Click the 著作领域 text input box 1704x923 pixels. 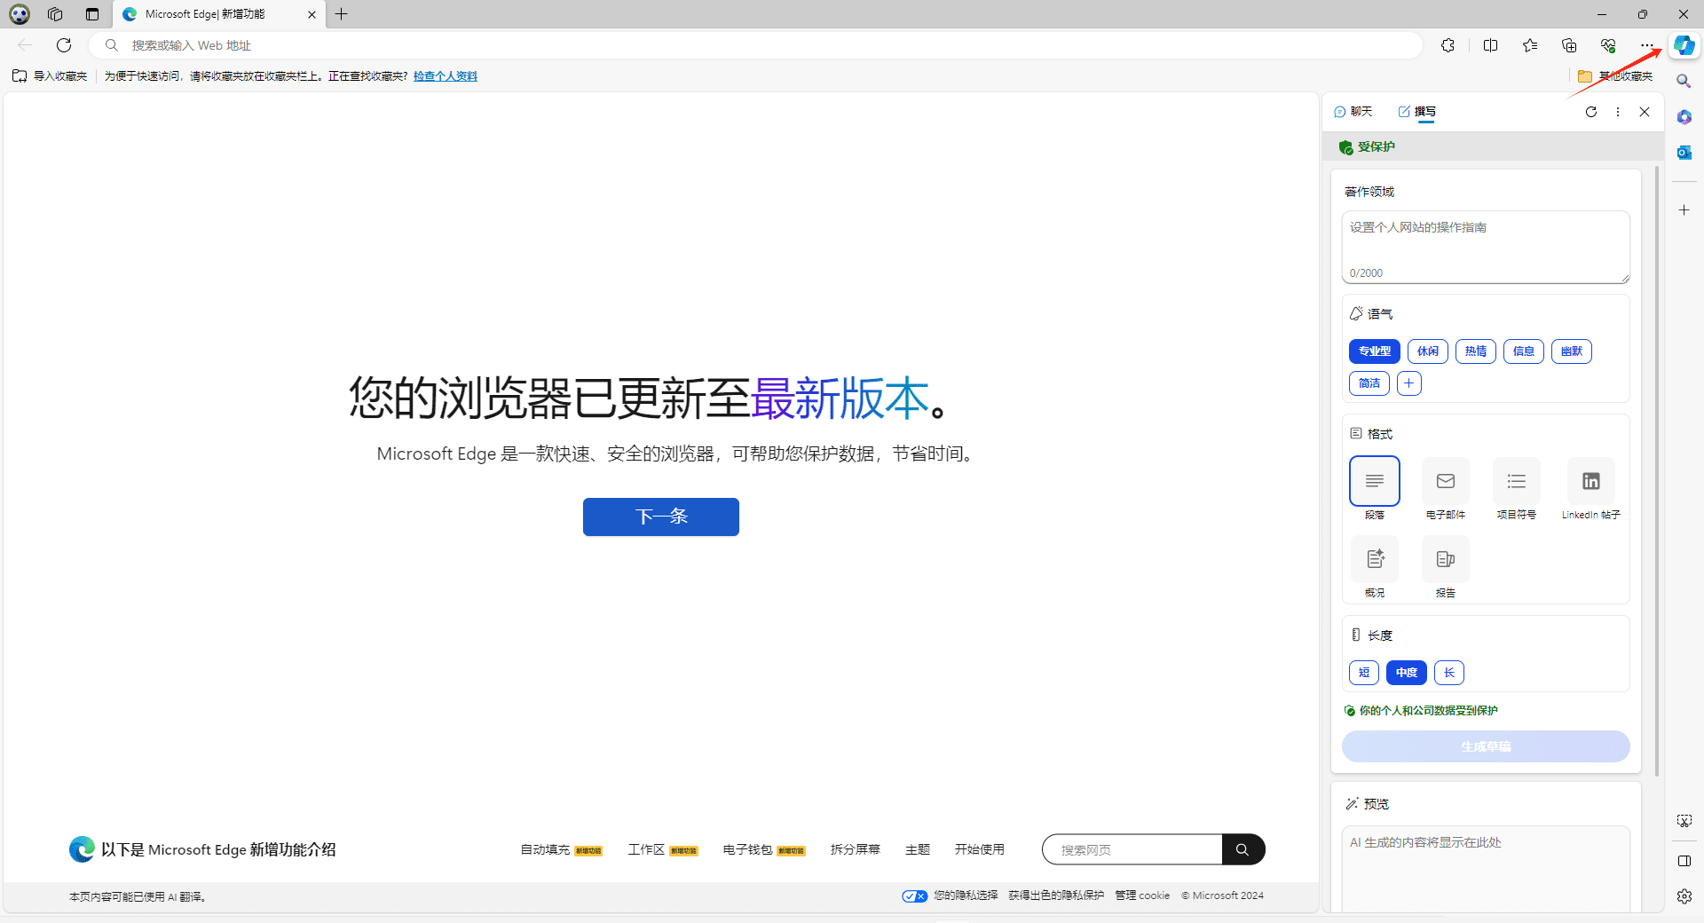(1486, 248)
